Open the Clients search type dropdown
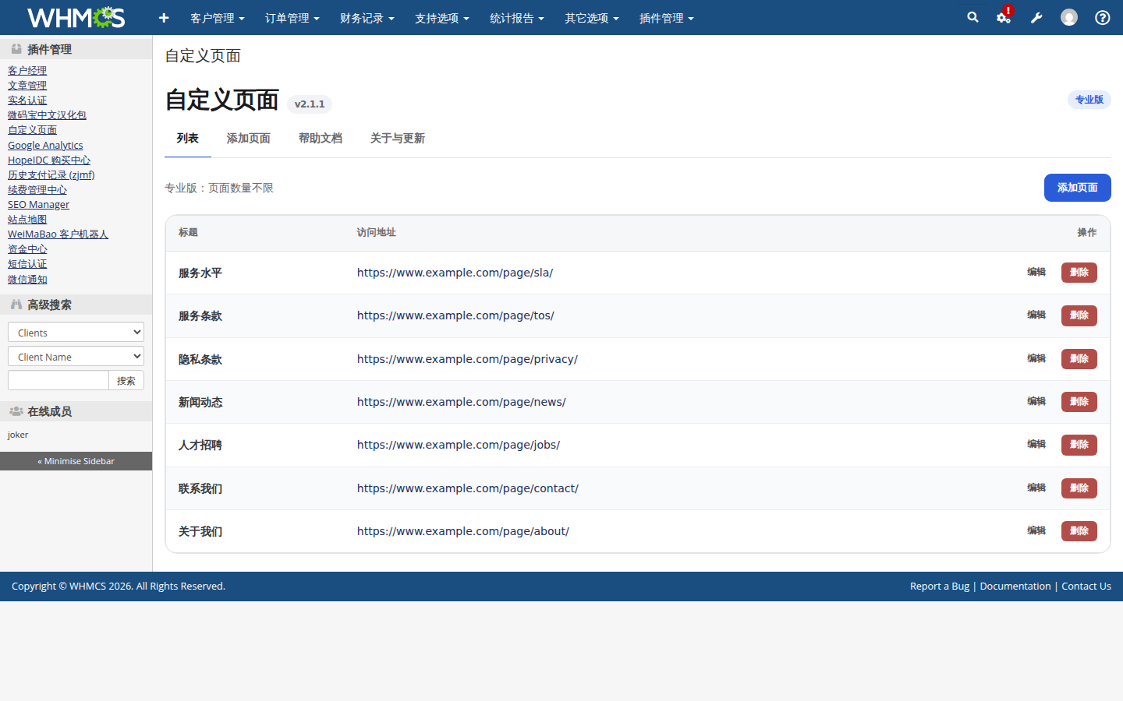The image size is (1123, 701). point(76,332)
